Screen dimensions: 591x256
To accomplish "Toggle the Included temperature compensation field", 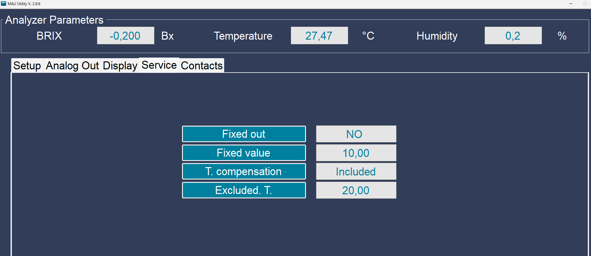I will [x=356, y=171].
